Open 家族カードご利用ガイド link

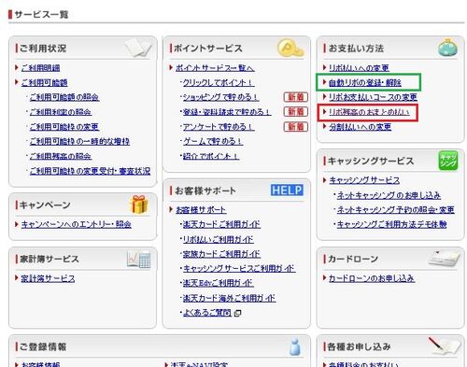[x=221, y=254]
